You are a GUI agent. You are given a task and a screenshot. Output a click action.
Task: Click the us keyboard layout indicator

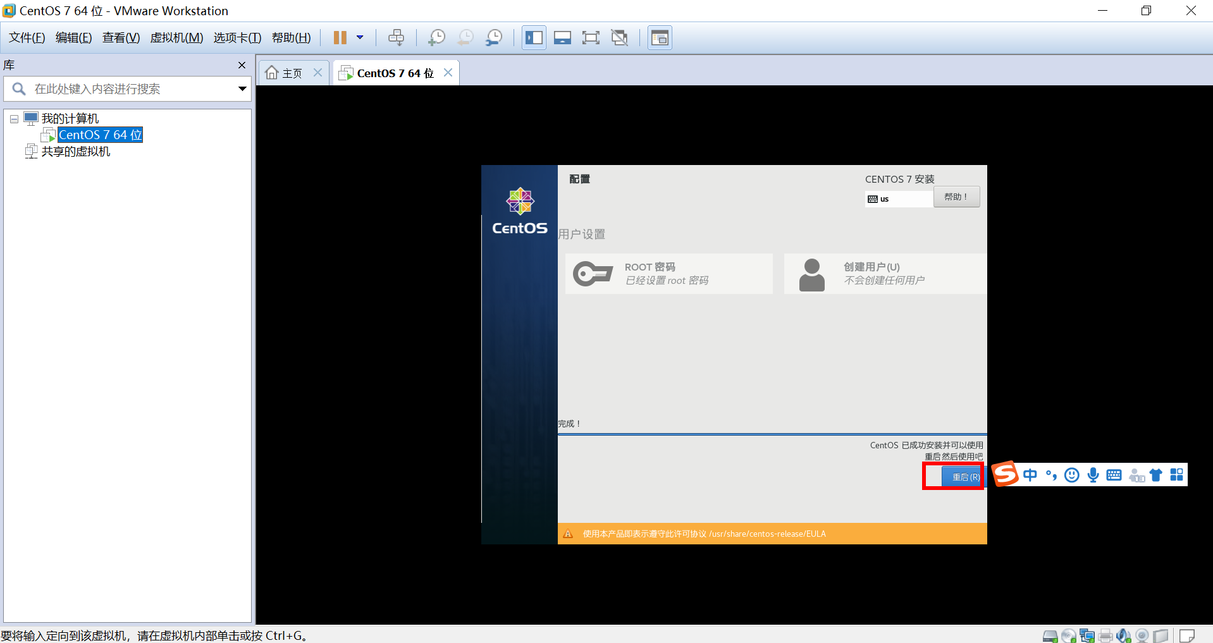click(x=899, y=199)
